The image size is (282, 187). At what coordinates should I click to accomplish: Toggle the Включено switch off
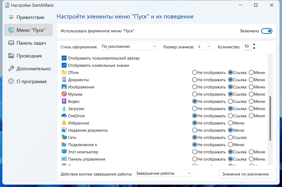coord(267,31)
